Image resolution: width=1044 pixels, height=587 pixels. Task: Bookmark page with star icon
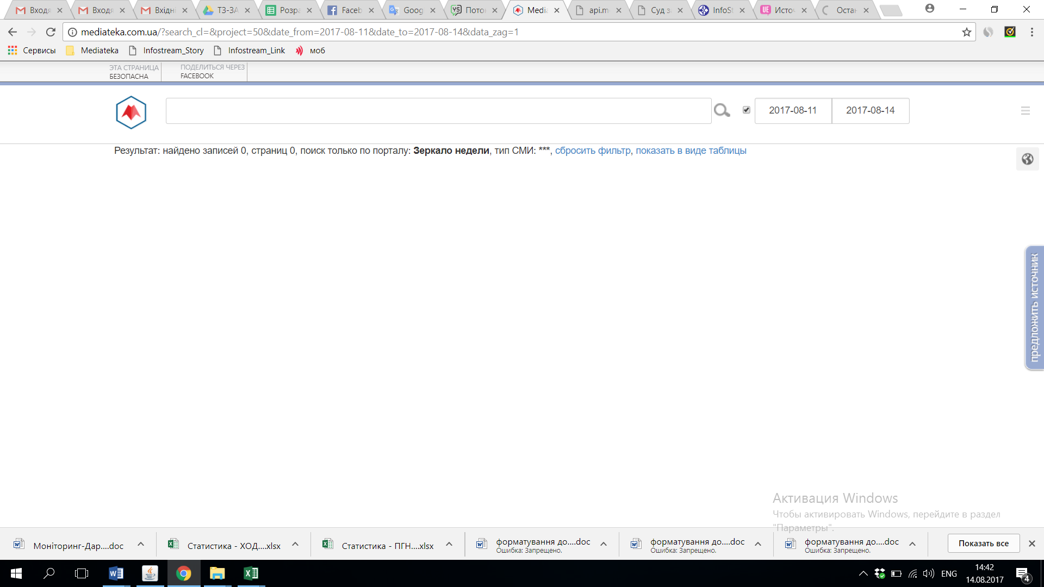[x=966, y=32]
